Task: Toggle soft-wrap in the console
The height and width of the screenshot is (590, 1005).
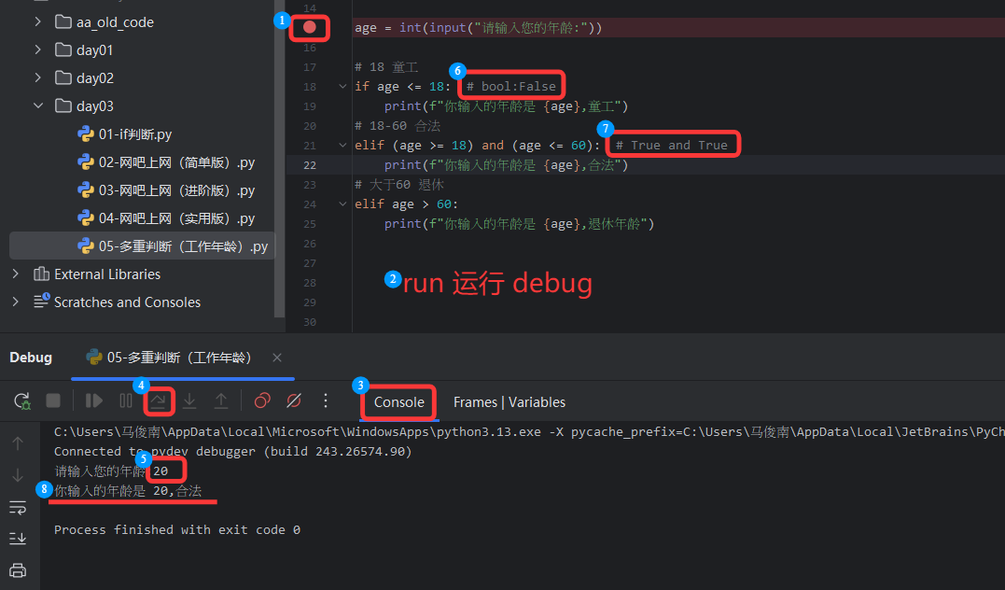Action: [18, 508]
